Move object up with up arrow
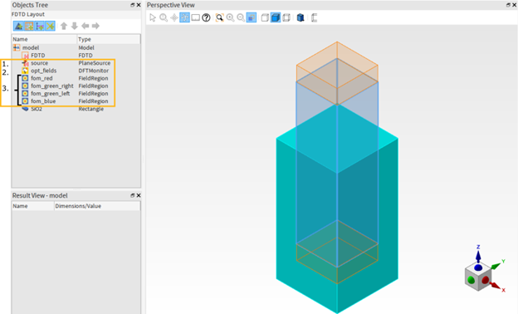Screen dimensions: 518x314 (x=64, y=26)
